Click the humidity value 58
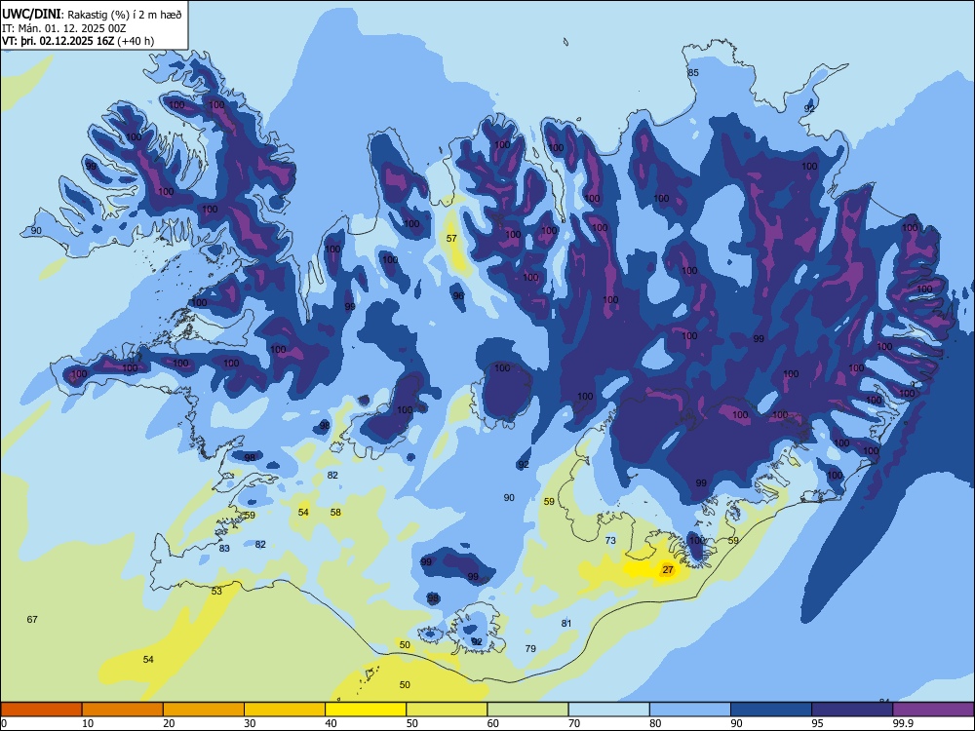The width and height of the screenshot is (975, 731). pos(335,513)
